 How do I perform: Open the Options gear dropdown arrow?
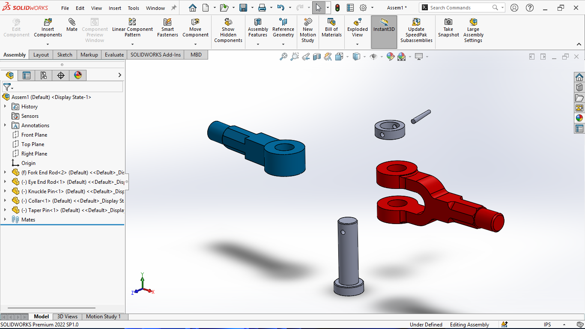[x=372, y=8]
